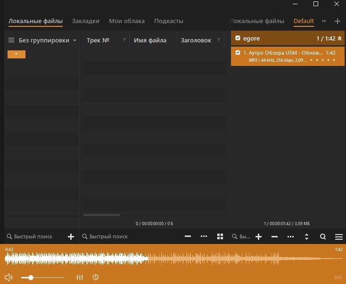Select the Default playlist tab
Viewport: 346px width, 284px height.
point(304,21)
